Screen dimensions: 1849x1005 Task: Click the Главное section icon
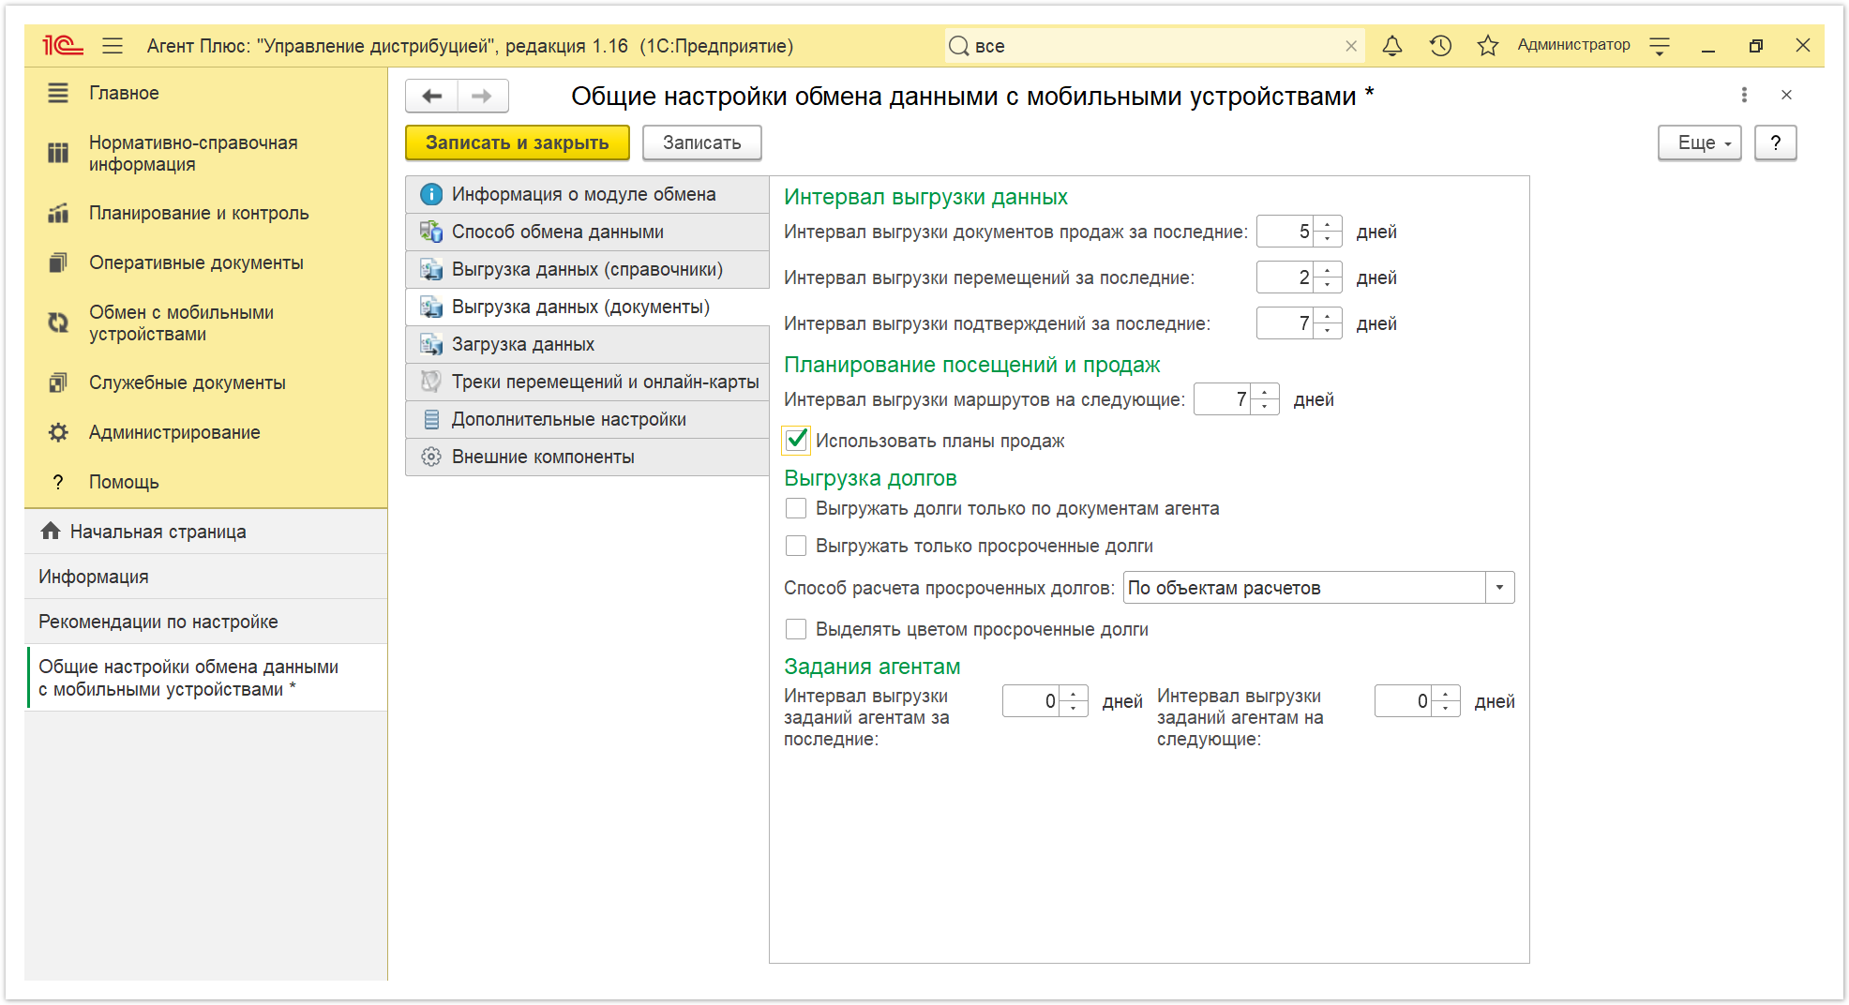[58, 93]
